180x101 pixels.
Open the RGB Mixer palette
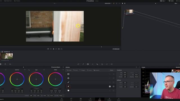5,64
